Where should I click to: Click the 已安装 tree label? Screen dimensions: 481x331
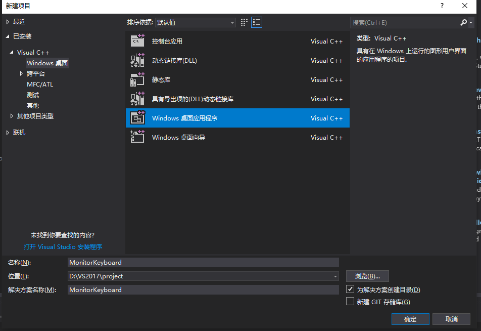pyautogui.click(x=22, y=36)
